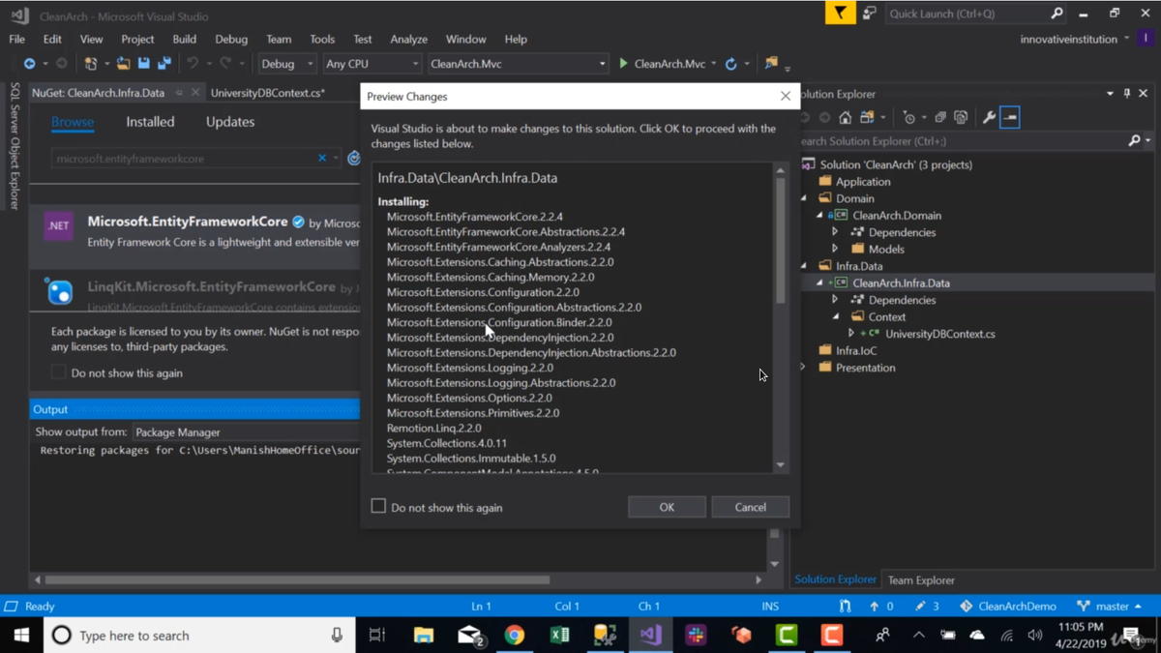
Task: Click Cancel in Preview Changes dialog
Action: [x=750, y=507]
